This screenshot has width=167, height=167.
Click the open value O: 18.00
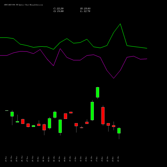(x=58, y=11)
